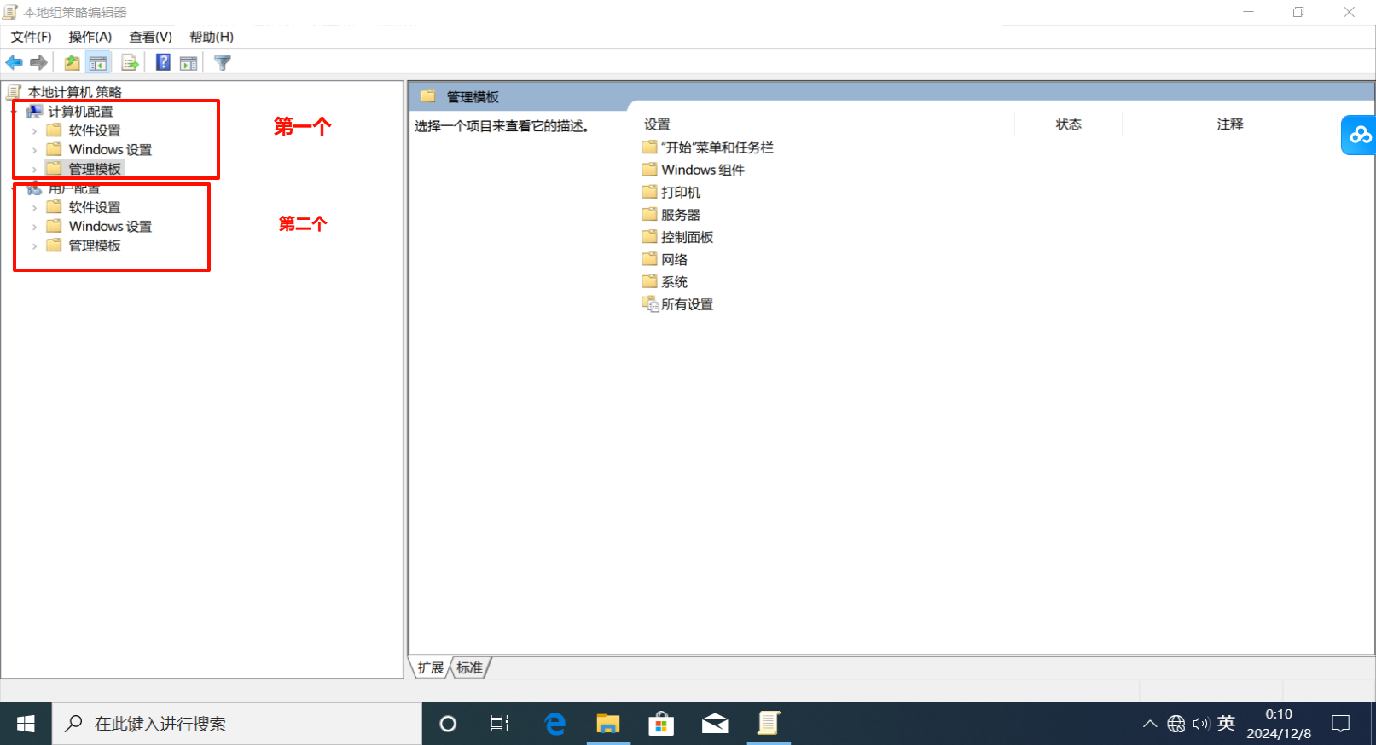Viewport: 1376px width, 745px height.
Task: Select the 计算机配置 tree node
Action: (80, 112)
